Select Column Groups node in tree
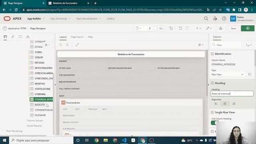 [35, 120]
